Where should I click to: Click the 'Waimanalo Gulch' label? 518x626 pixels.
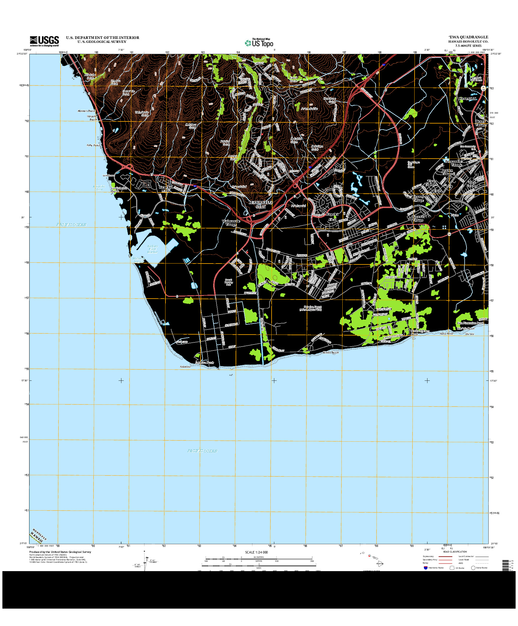pos(142,114)
